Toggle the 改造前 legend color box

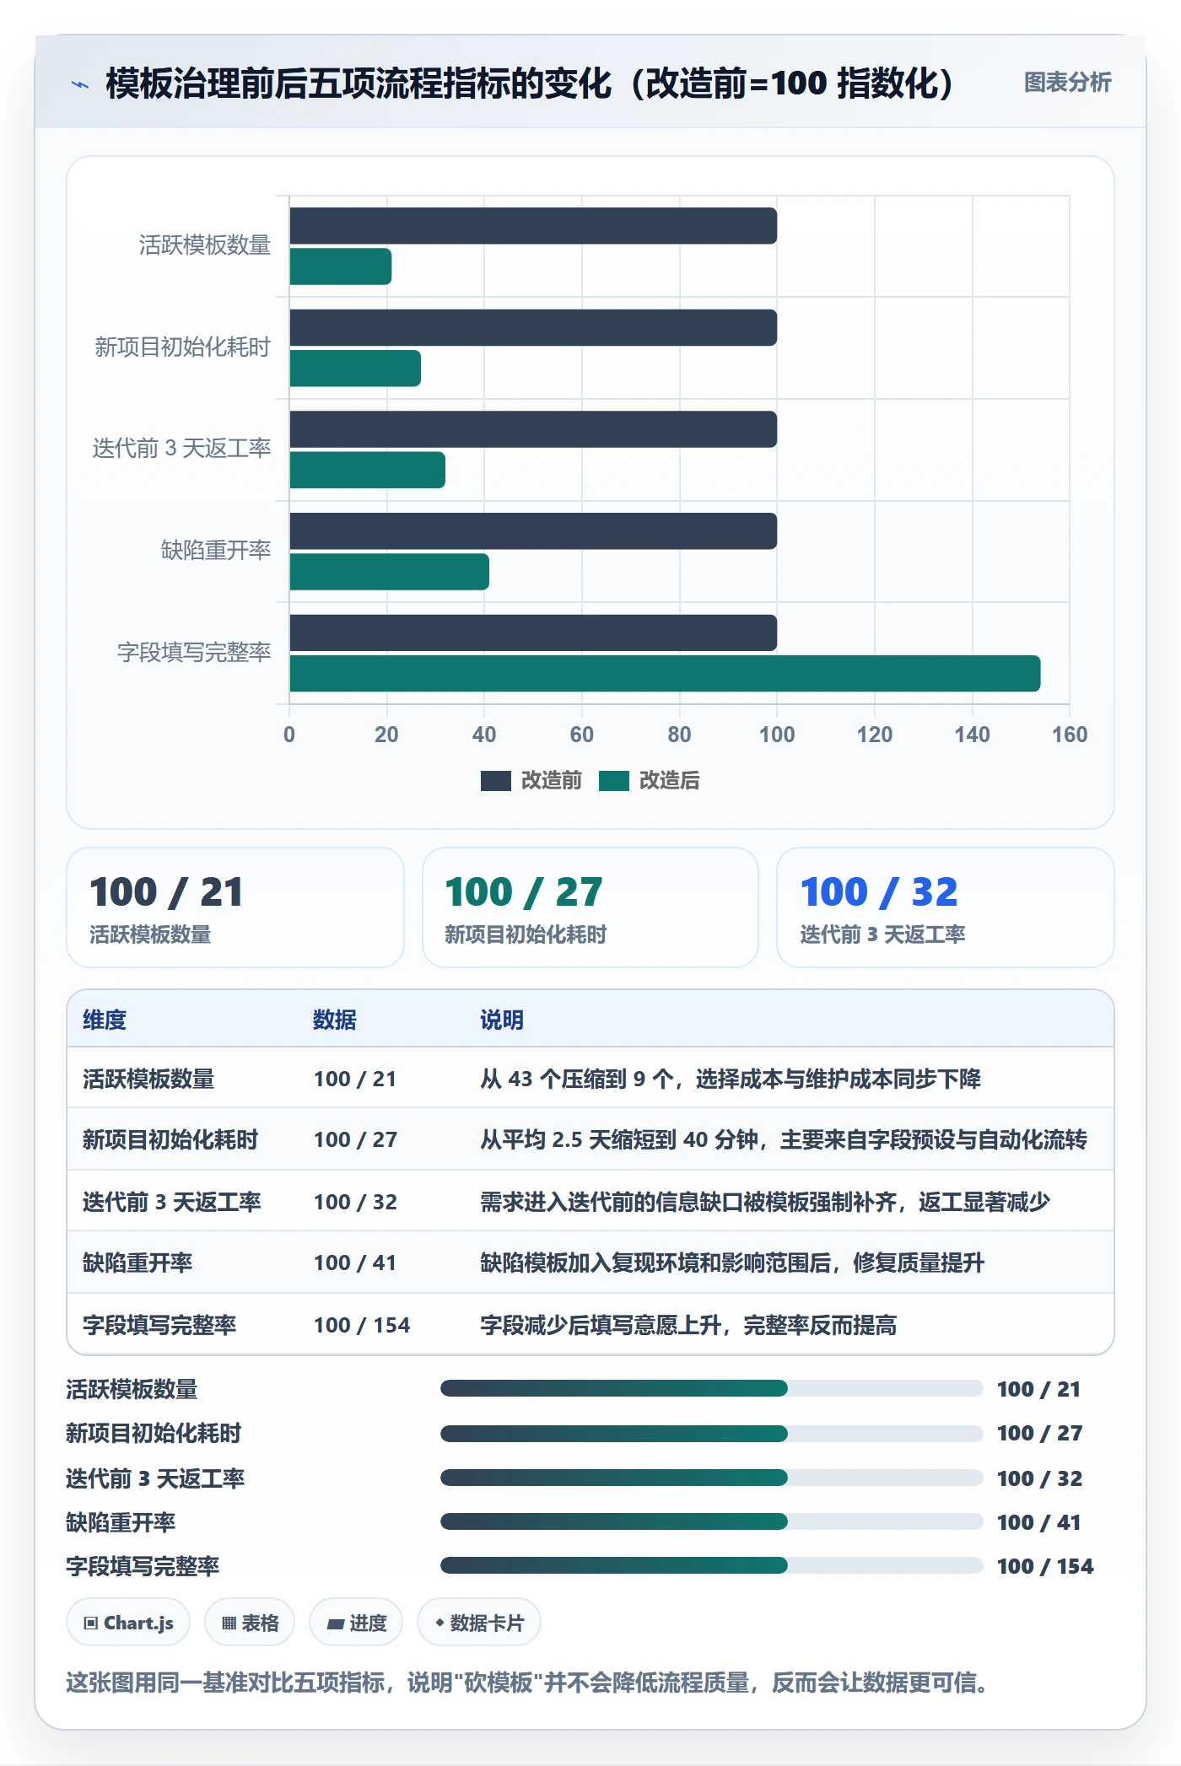496,781
